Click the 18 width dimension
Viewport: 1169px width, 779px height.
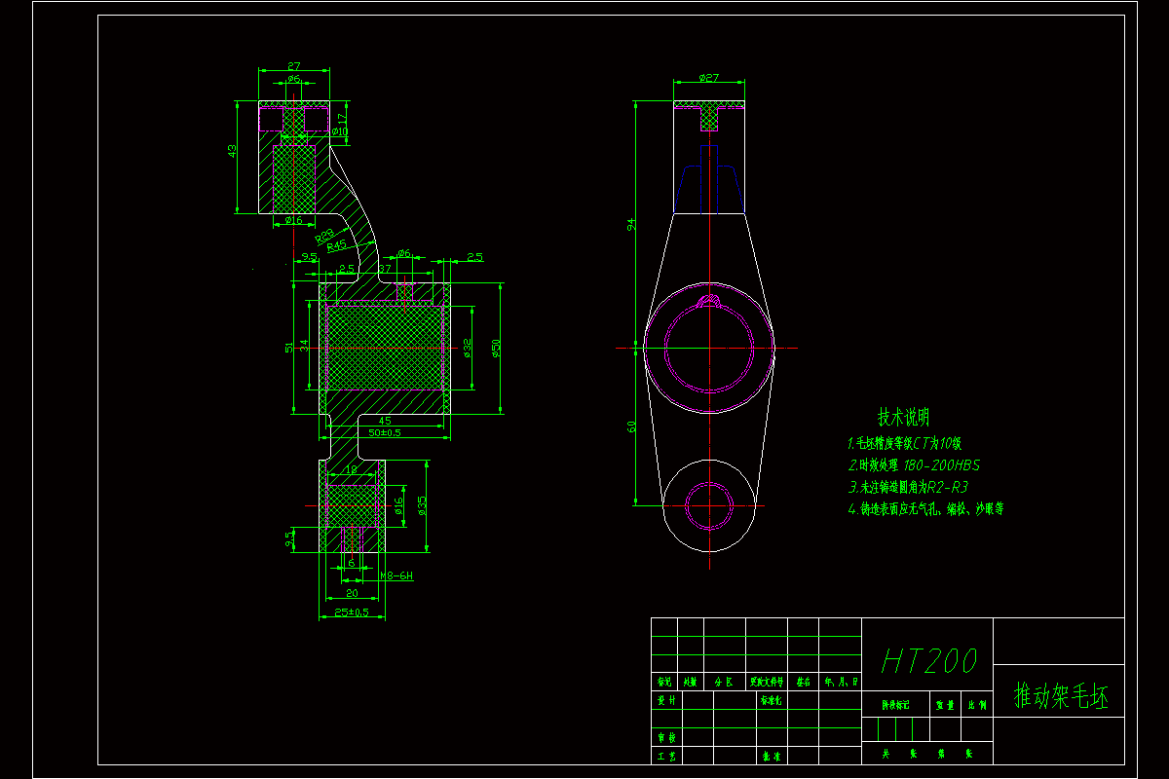click(353, 469)
